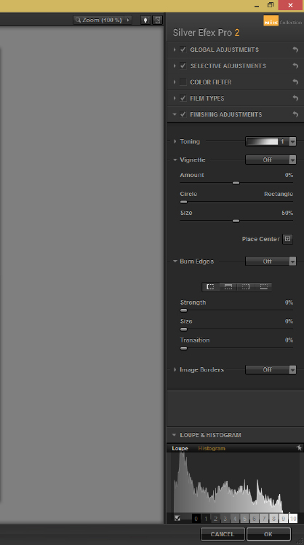
Task: Click the Vignette Size 50% value
Action: pyautogui.click(x=287, y=213)
